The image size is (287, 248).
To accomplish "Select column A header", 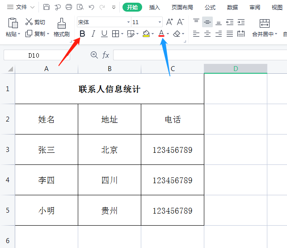I will point(46,69).
